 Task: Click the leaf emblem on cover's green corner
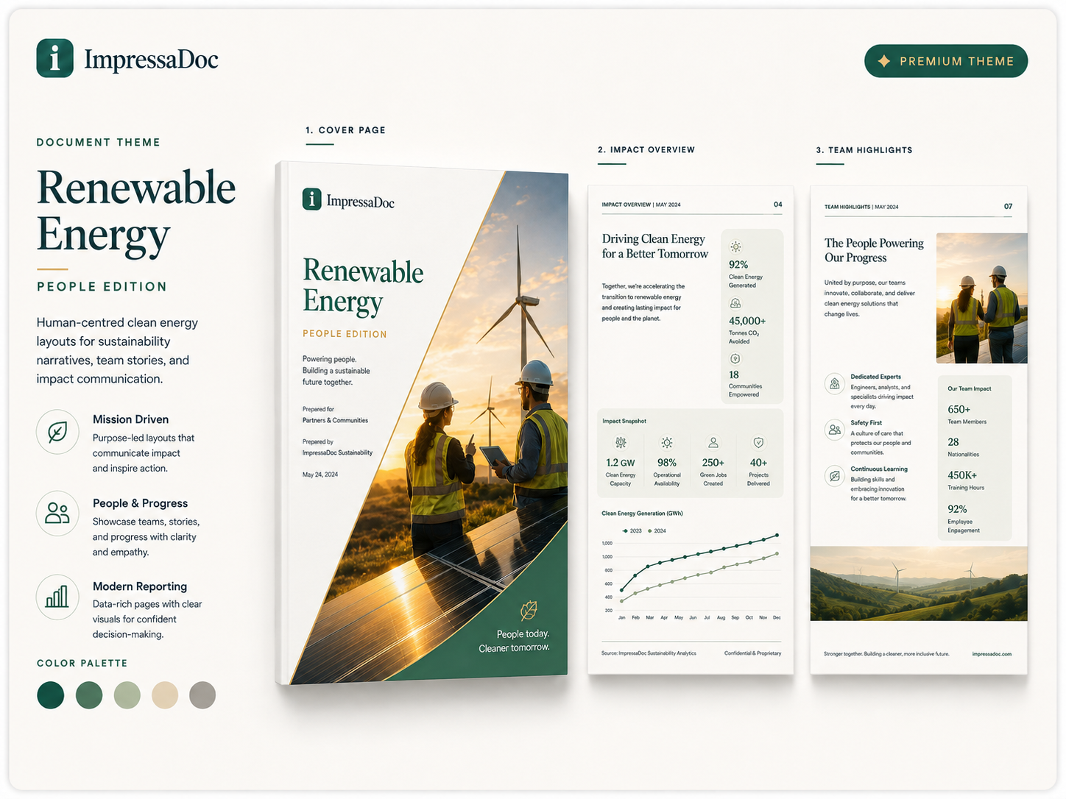pyautogui.click(x=529, y=610)
